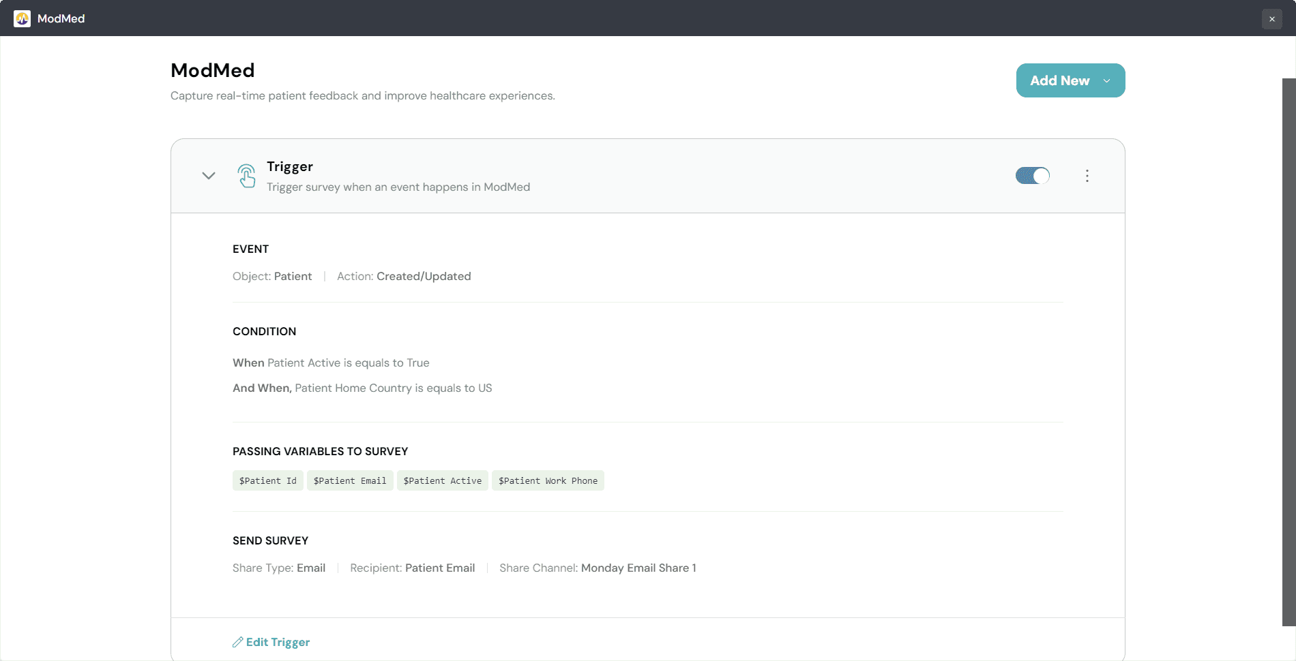1296x661 pixels.
Task: Click the Share Type: Email text
Action: 279,568
